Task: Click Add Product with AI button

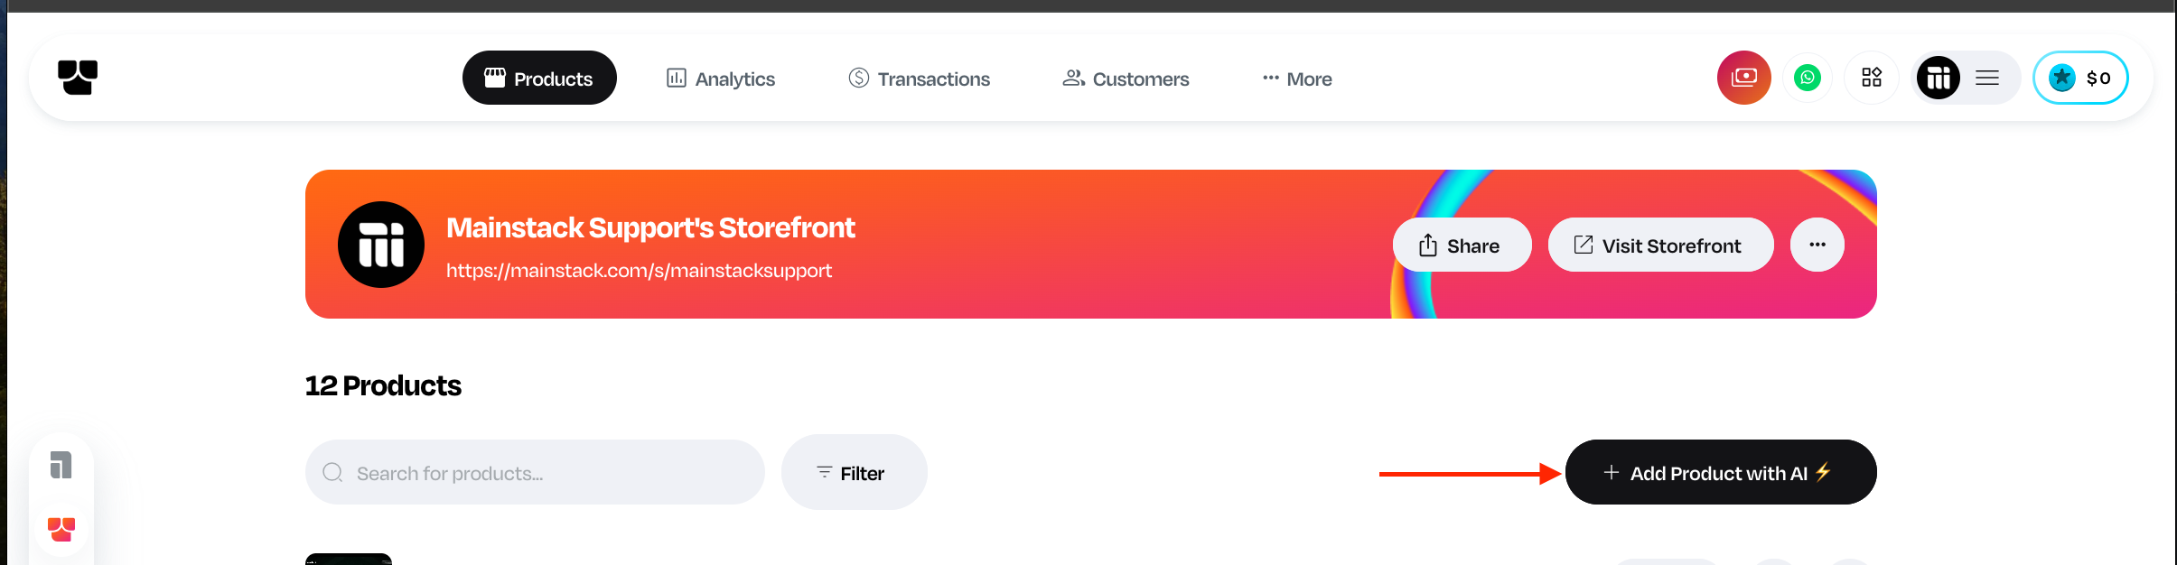Action: (x=1720, y=473)
